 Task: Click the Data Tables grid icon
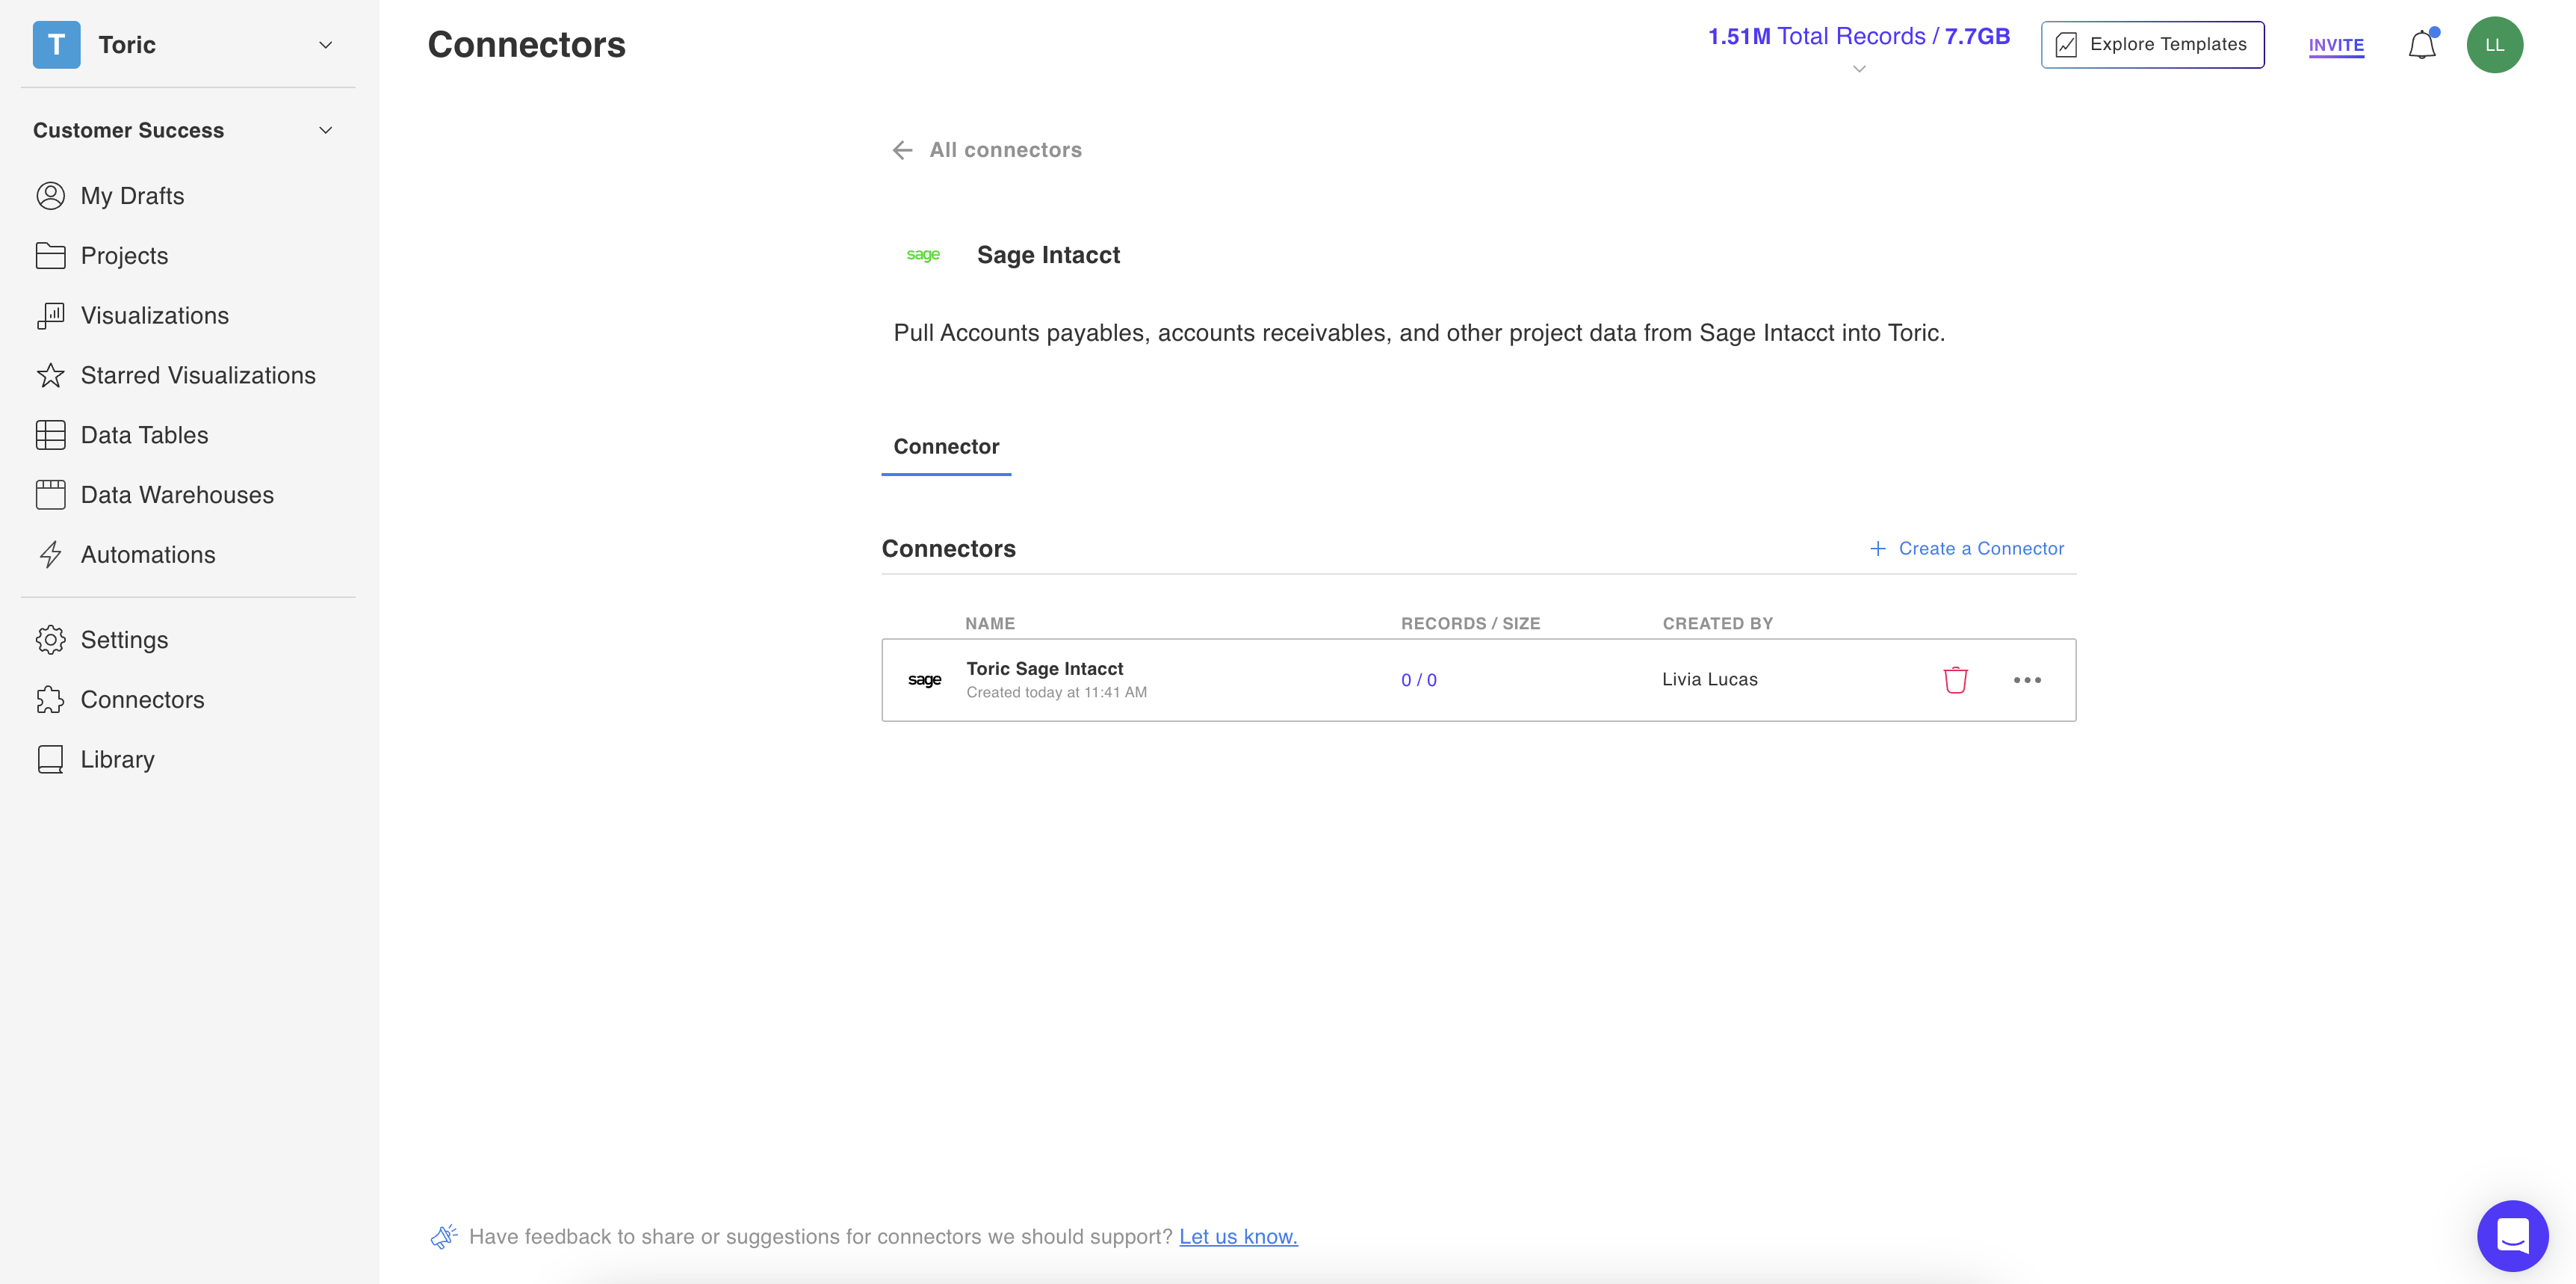[x=50, y=435]
